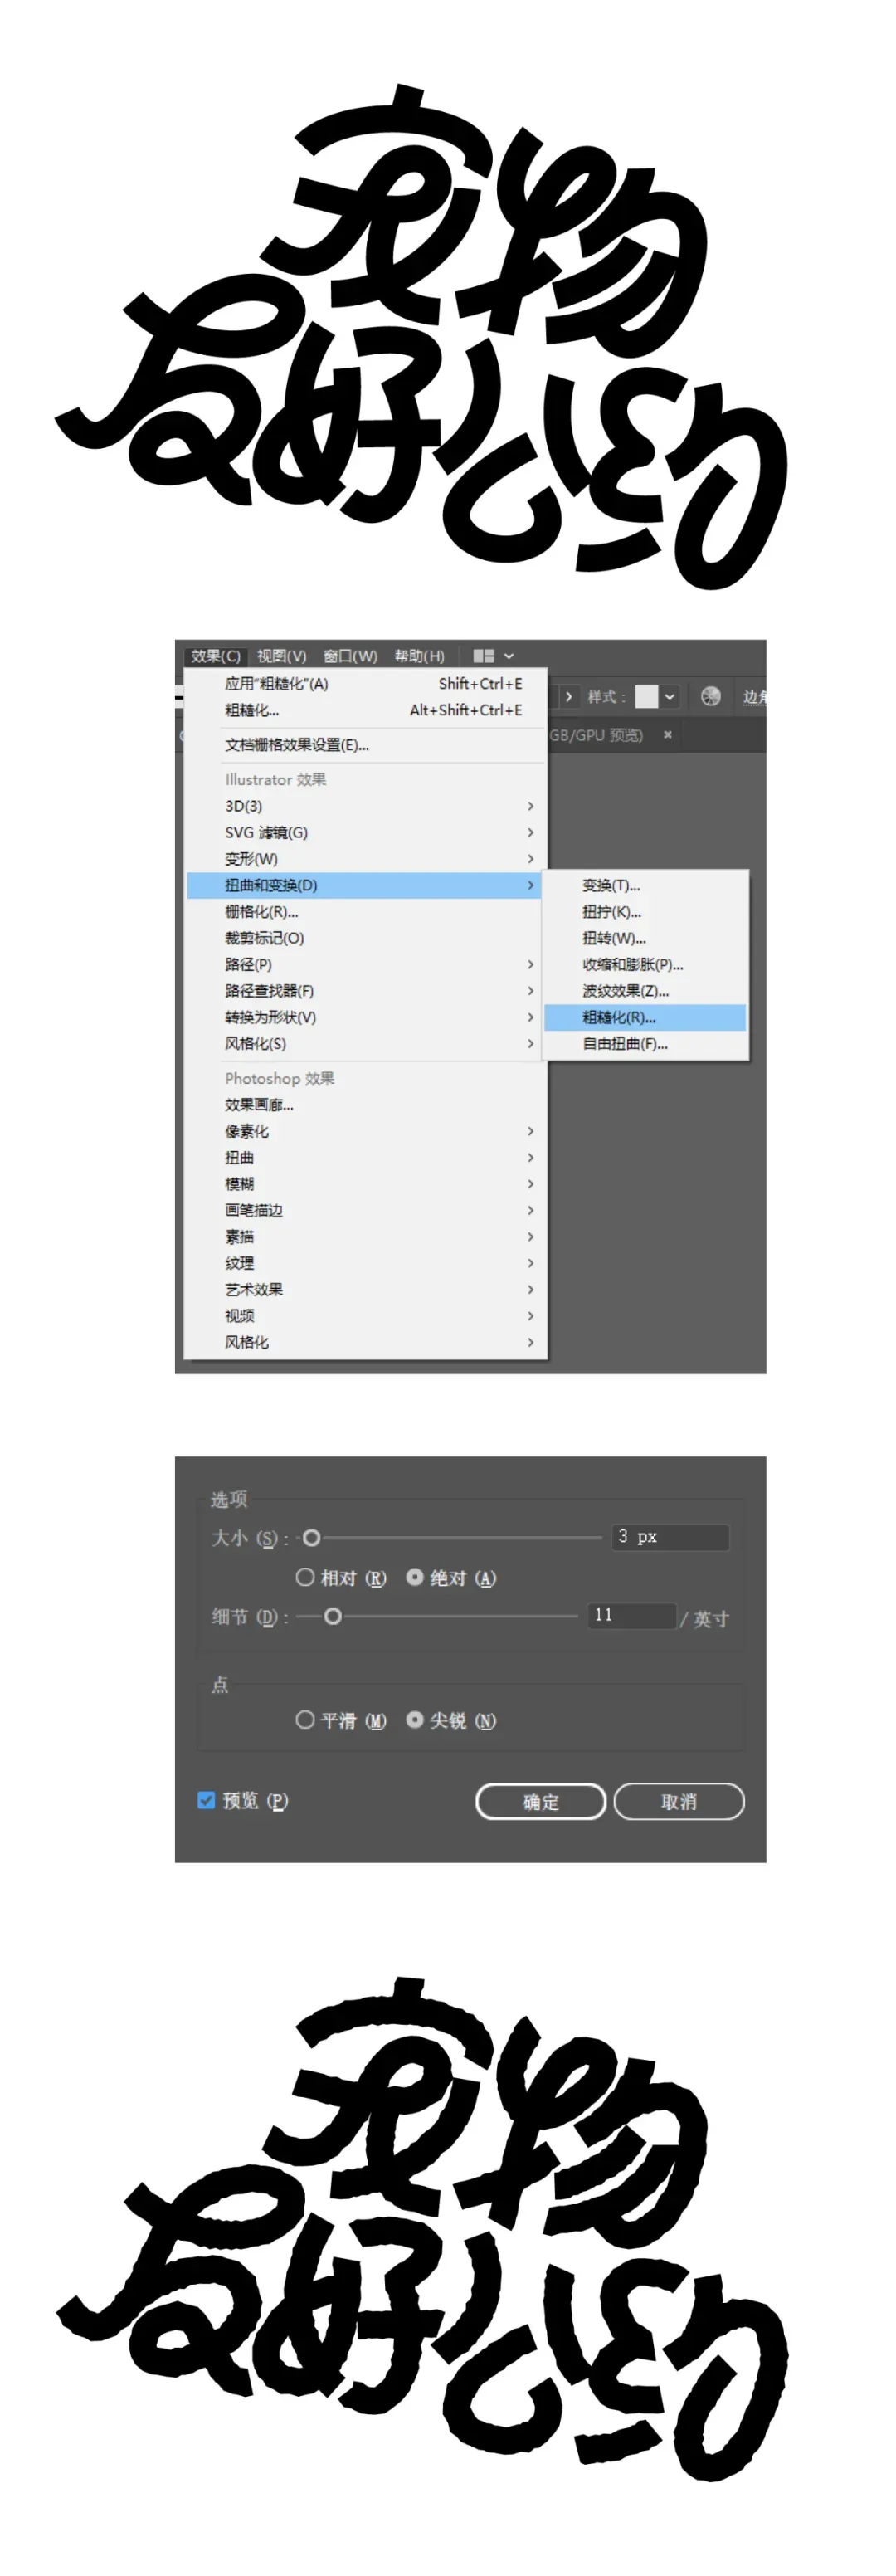The width and height of the screenshot is (896, 2576).
Task: Click the workspace arrangement layout icon
Action: coord(483,656)
